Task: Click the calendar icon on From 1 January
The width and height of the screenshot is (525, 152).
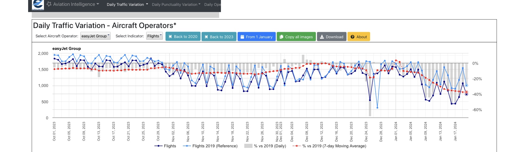Action: (242, 37)
